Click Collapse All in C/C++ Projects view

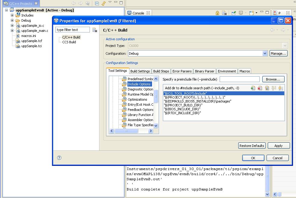(x=97, y=3)
